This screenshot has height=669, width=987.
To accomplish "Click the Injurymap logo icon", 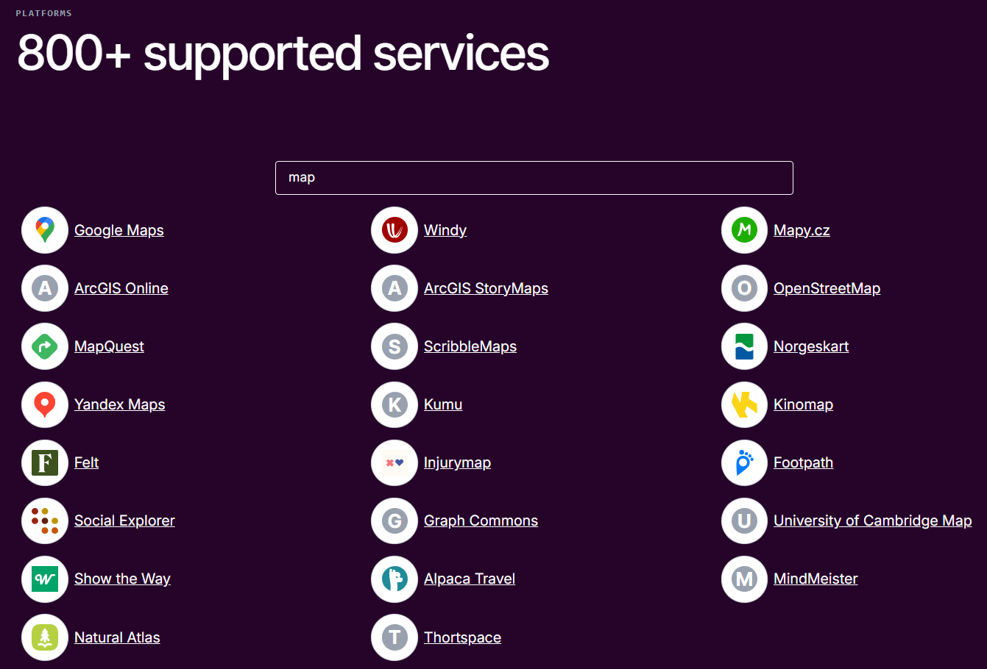I will (395, 462).
